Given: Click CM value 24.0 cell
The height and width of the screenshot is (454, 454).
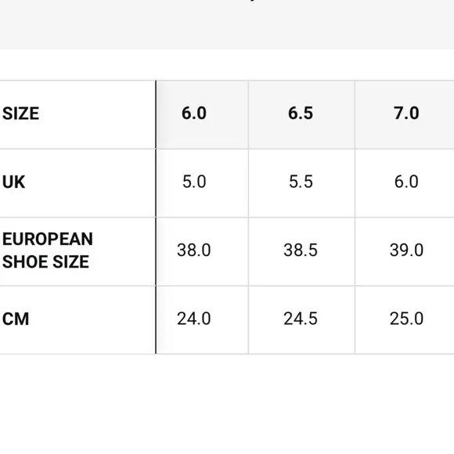Looking at the screenshot, I should [x=202, y=319].
